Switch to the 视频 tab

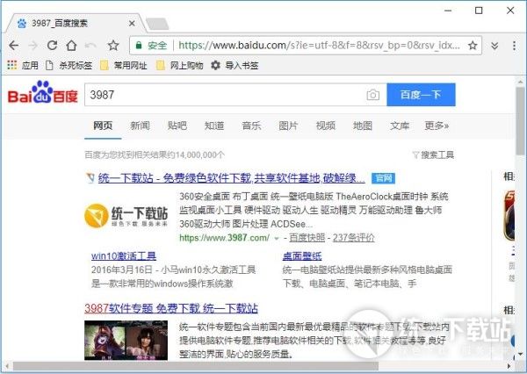tap(326, 126)
